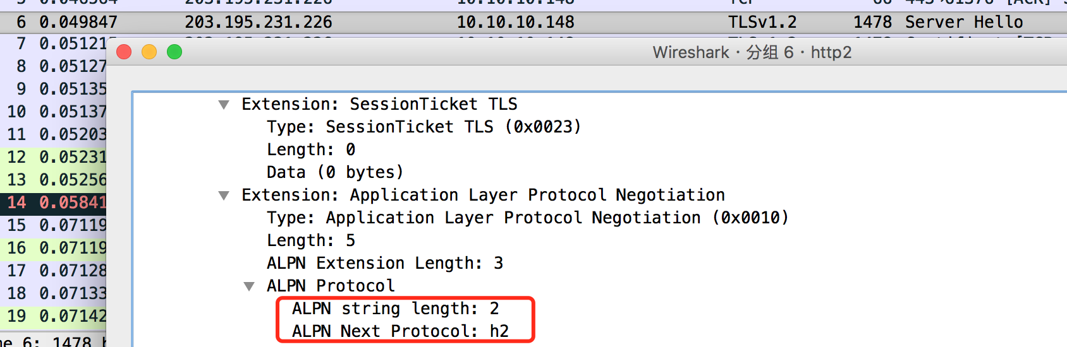Select the SessionTicket Length: 0 field

[x=311, y=150]
